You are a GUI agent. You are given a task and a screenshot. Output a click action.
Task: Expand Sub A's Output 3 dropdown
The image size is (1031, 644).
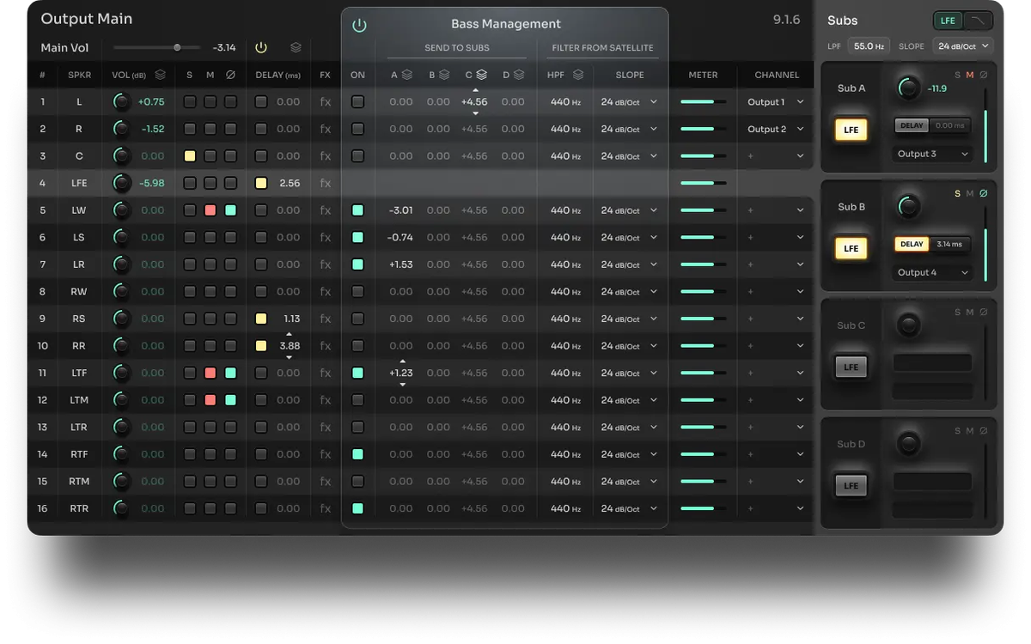tap(931, 154)
